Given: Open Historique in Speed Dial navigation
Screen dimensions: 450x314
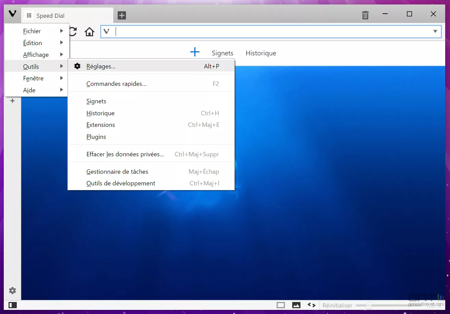Looking at the screenshot, I should (261, 53).
